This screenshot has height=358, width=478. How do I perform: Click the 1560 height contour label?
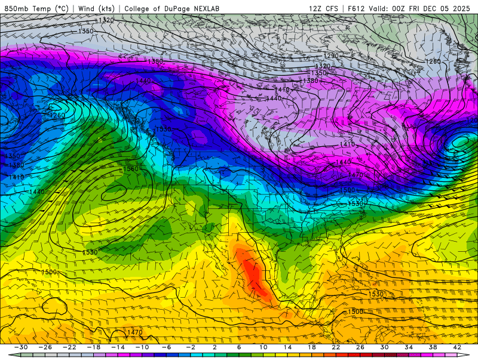click(x=130, y=169)
